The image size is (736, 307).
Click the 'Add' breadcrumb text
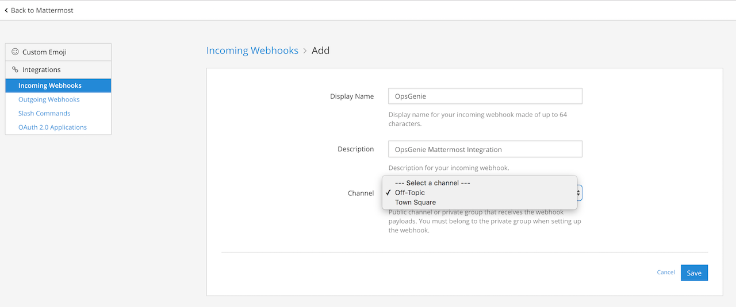click(x=320, y=50)
